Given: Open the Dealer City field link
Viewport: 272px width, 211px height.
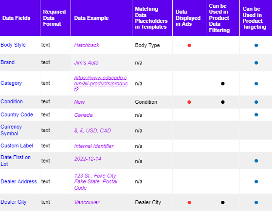Looking at the screenshot, I should point(14,202).
